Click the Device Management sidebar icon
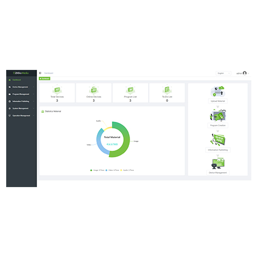This screenshot has width=257, height=257. click(10, 87)
